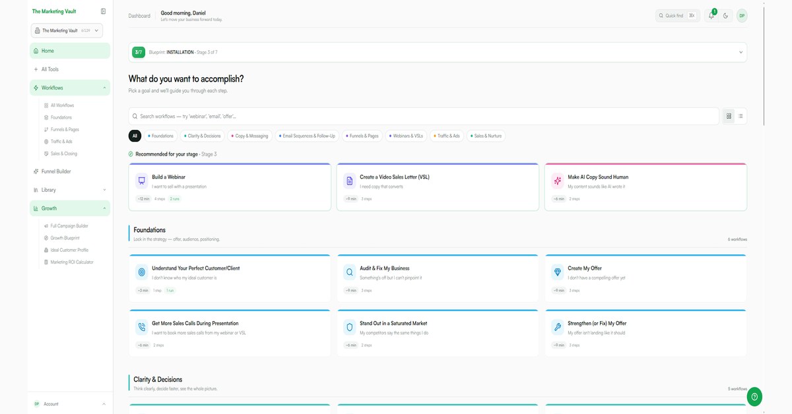Open the DP user avatar menu

pos(742,15)
